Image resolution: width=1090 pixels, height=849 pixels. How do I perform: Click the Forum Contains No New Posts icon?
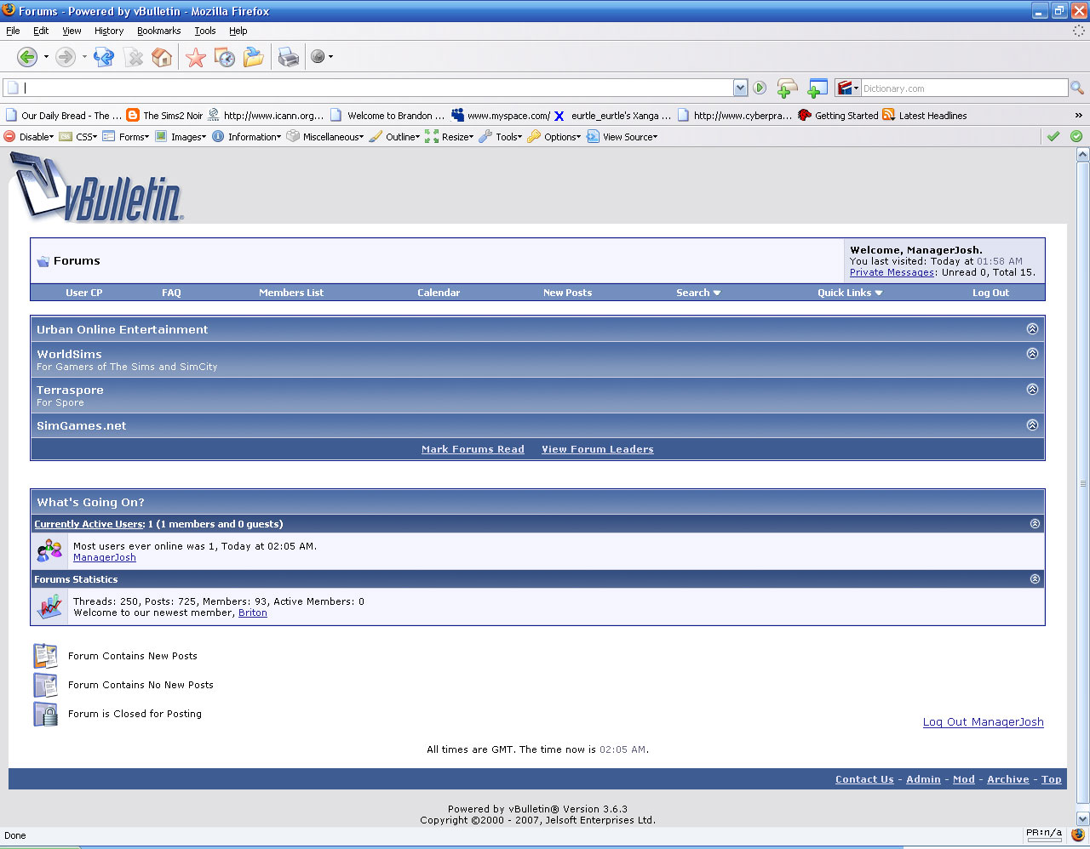(x=45, y=685)
